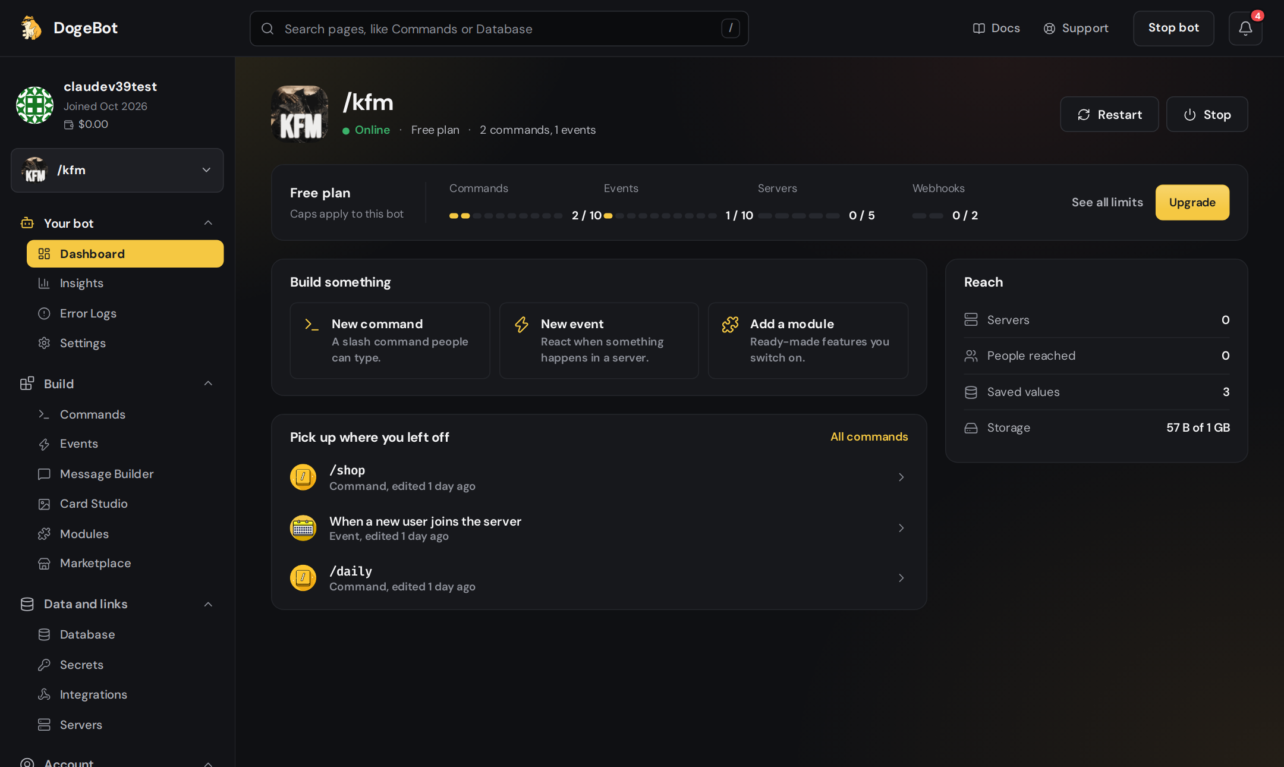Collapse the Data and links section
Screen dimensions: 1284x767
(x=208, y=604)
